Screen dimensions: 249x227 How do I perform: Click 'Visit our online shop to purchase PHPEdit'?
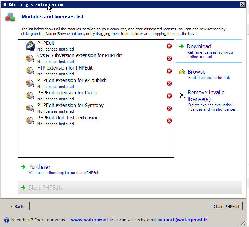coord(64,173)
